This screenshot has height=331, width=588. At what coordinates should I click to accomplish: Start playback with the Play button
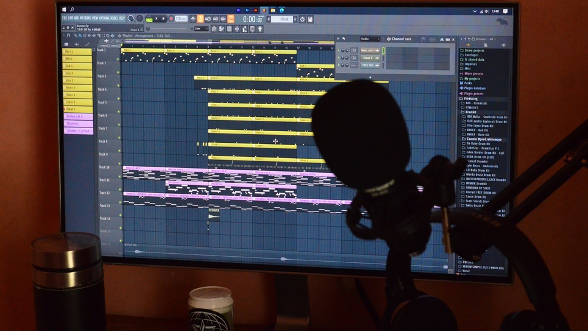[156, 18]
